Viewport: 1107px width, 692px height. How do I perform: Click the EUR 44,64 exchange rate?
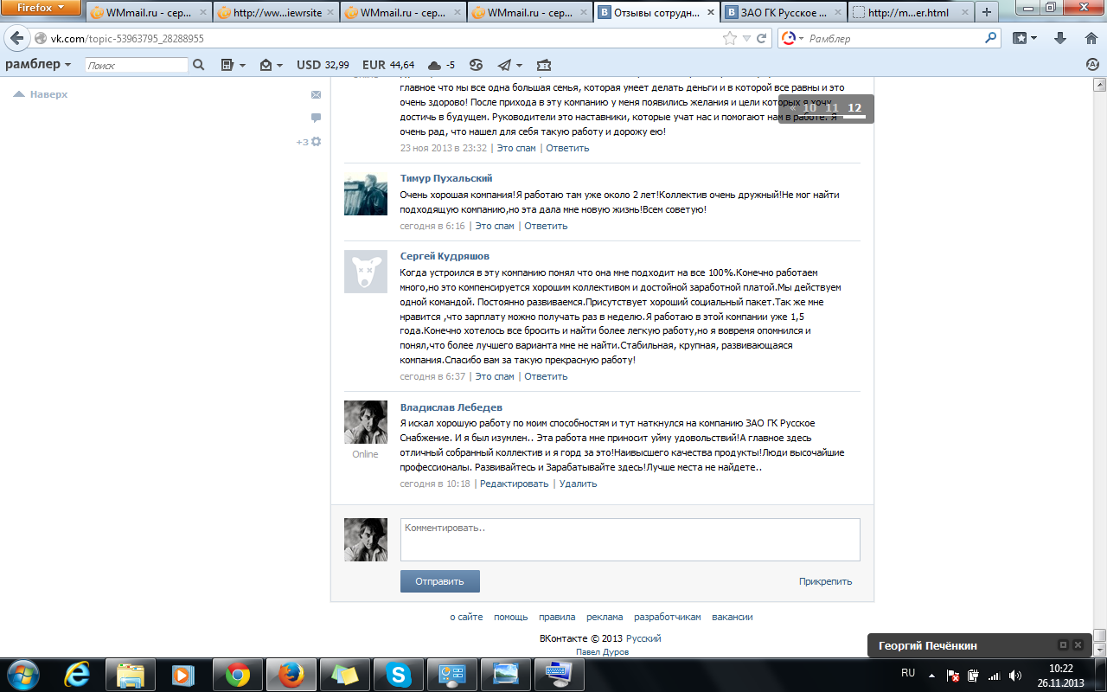coord(388,65)
